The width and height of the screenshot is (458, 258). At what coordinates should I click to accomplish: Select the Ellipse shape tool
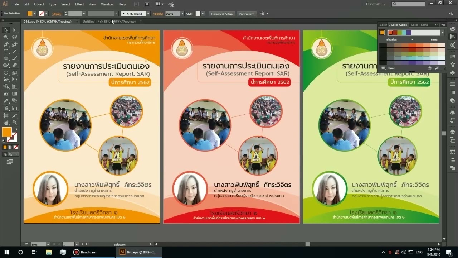6,58
